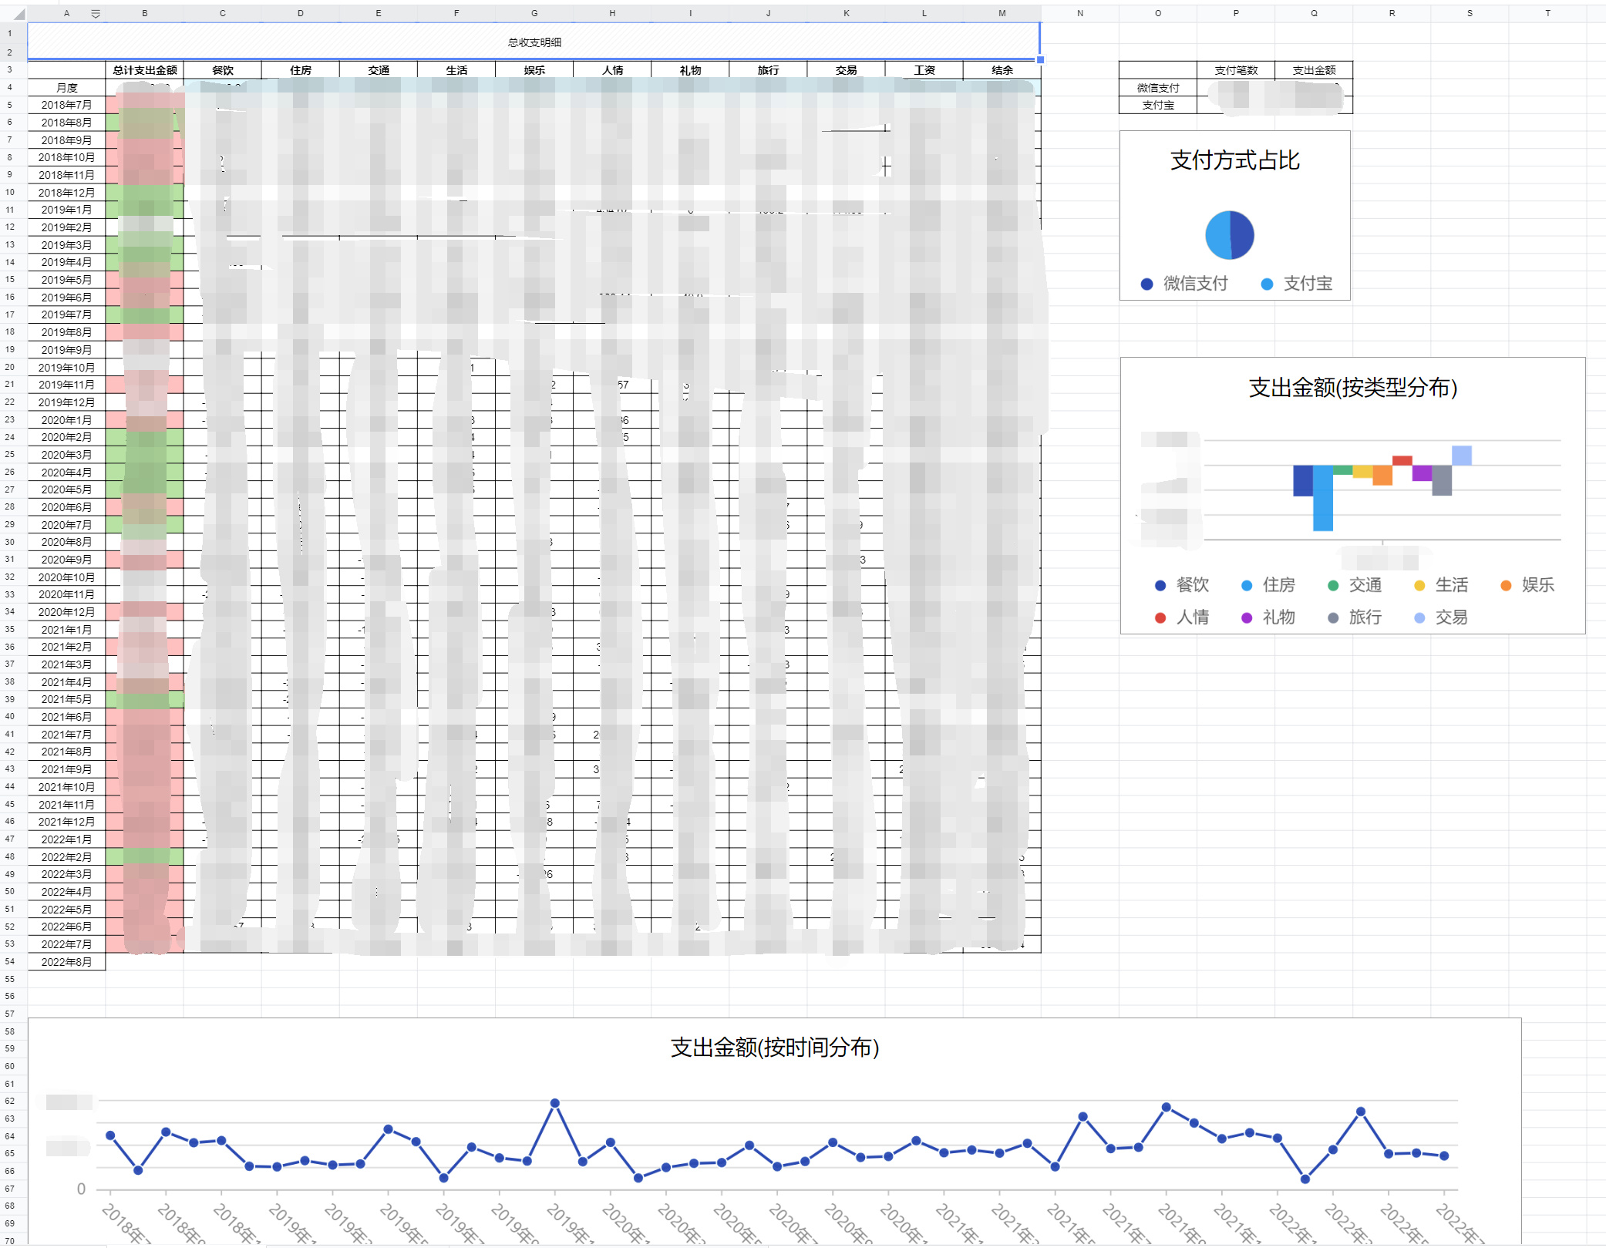This screenshot has height=1248, width=1606.
Task: Click the 月度 cell
Action: [x=67, y=88]
